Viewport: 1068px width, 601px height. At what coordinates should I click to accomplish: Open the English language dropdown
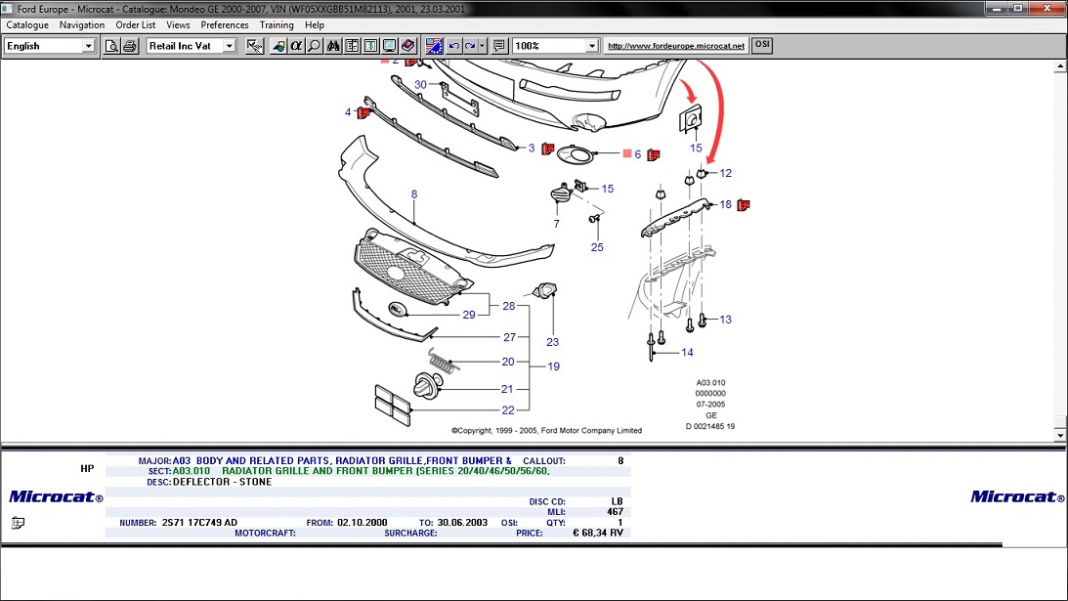[x=88, y=46]
